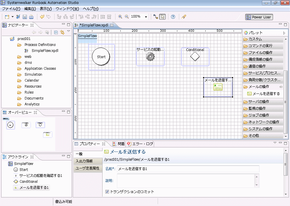Open the ヘルプ menu
This screenshot has width=290, height=206.
(91, 9)
